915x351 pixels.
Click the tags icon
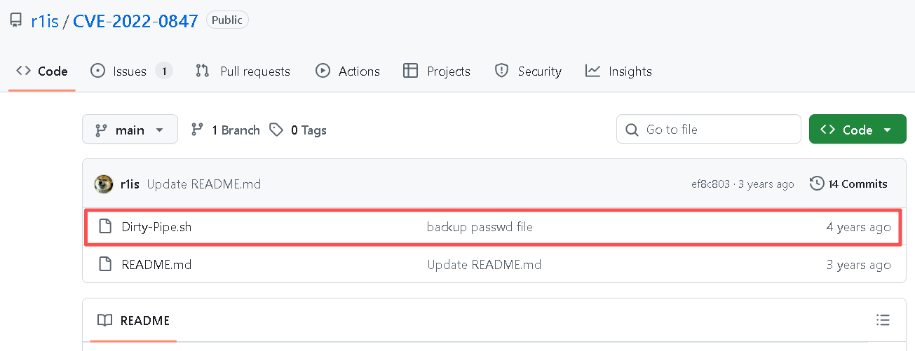(x=277, y=130)
